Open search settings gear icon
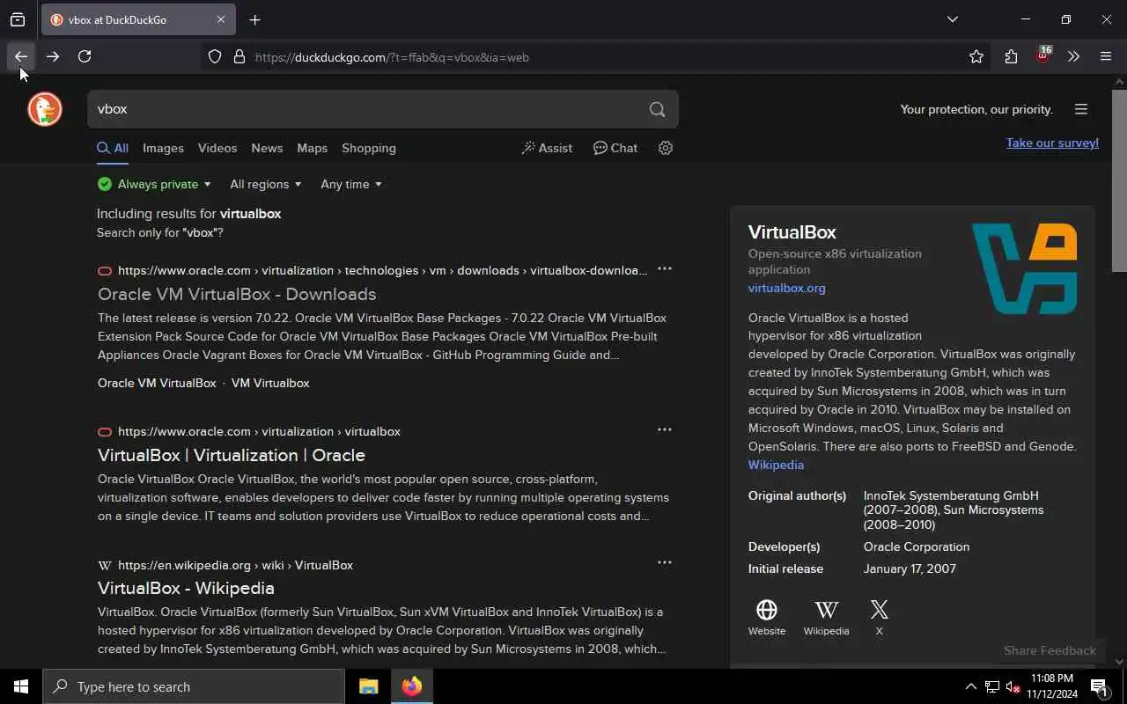Screen dimensions: 1127x704 (666, 148)
